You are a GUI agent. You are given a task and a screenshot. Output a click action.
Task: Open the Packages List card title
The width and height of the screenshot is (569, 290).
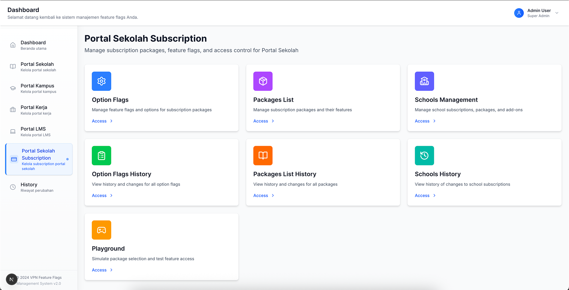click(x=273, y=100)
